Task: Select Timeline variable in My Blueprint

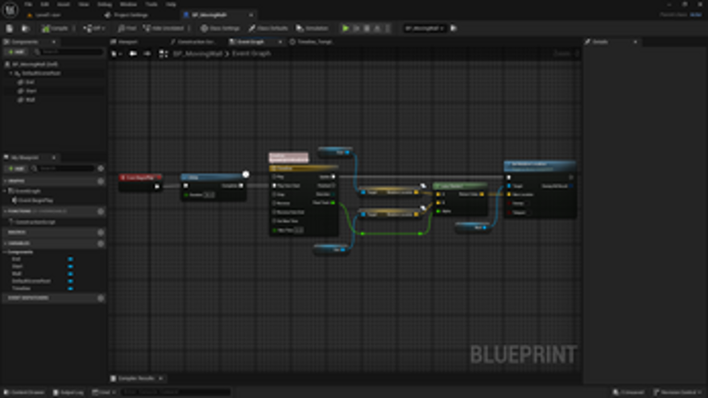Action: point(21,288)
